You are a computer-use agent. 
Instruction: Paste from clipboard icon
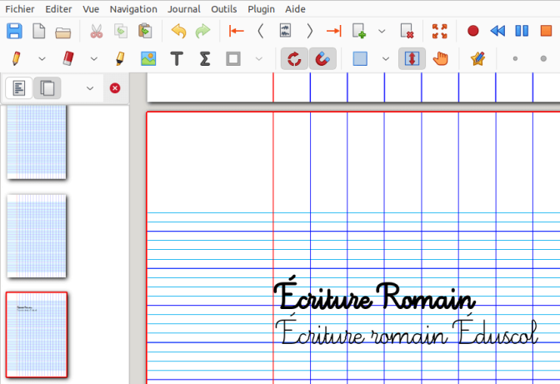145,31
